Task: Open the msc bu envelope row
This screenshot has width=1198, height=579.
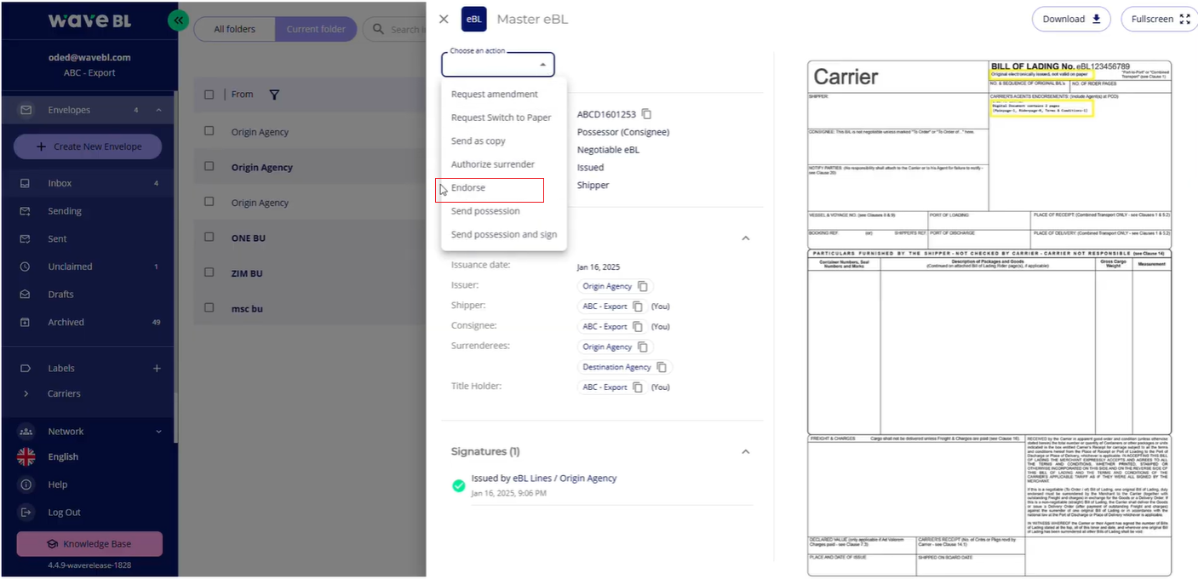Action: pyautogui.click(x=310, y=308)
